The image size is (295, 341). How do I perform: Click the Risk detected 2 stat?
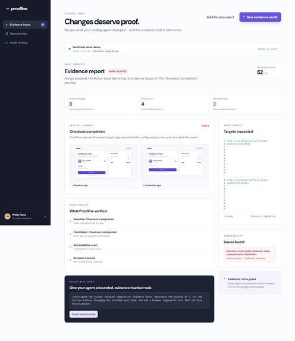click(x=245, y=104)
